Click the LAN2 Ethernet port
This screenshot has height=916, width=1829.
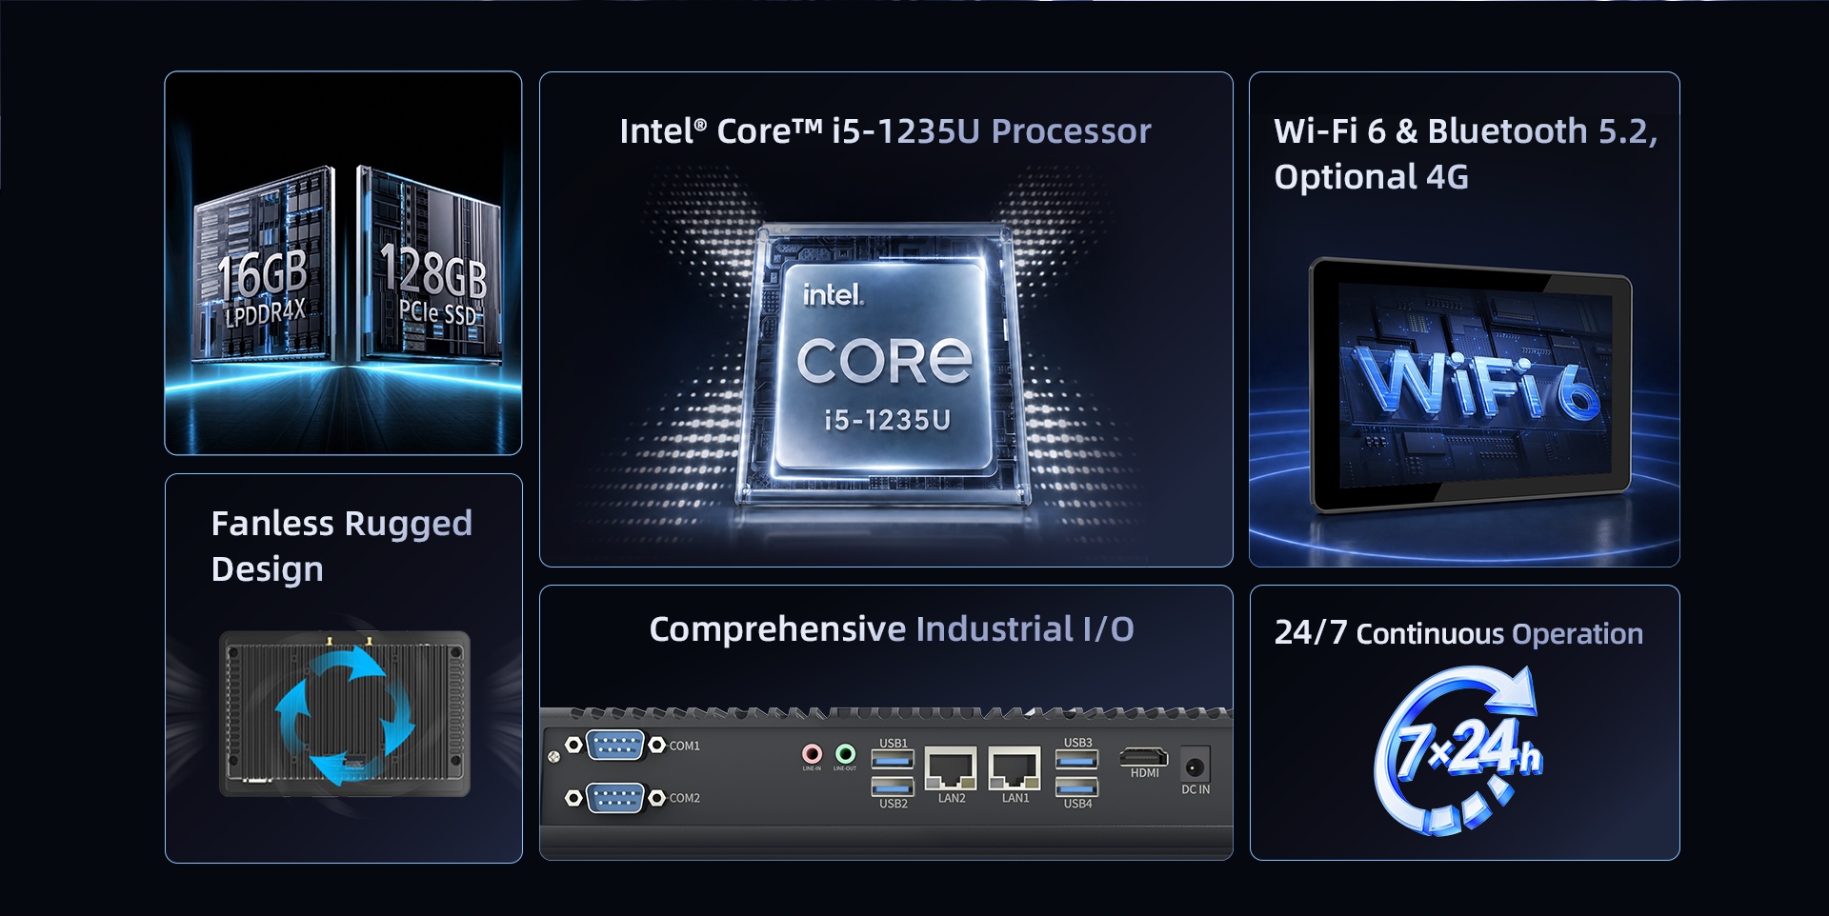point(952,768)
